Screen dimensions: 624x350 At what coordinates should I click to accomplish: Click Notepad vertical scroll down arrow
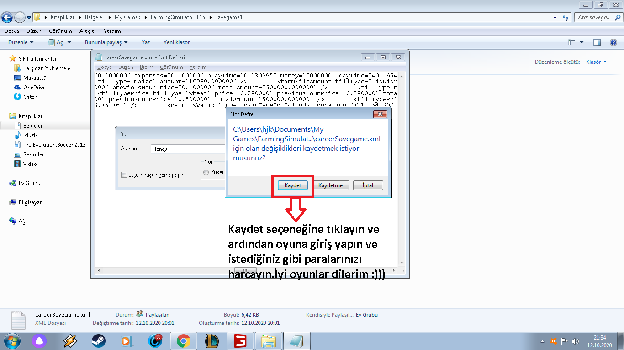point(402,263)
